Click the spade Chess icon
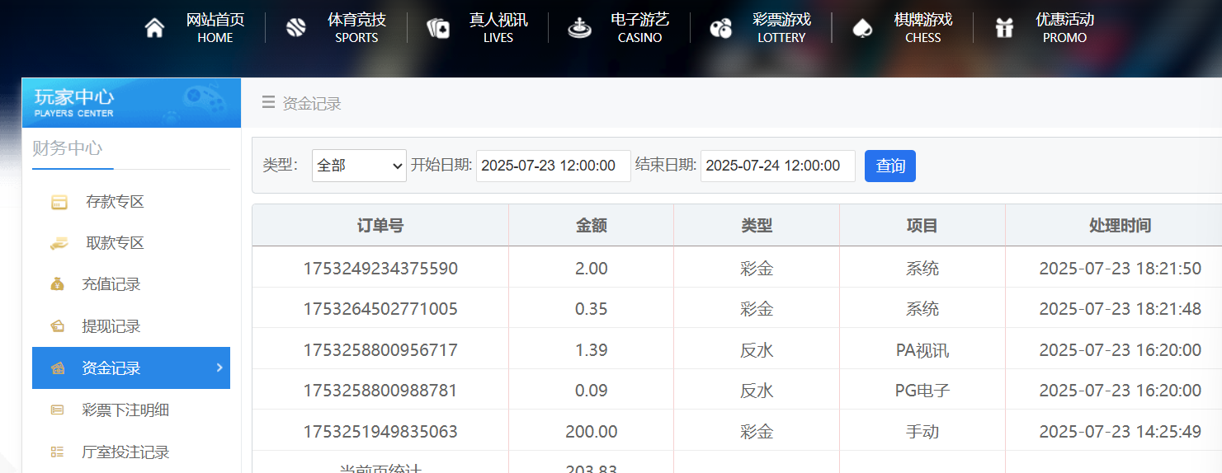This screenshot has height=473, width=1222. pyautogui.click(x=862, y=28)
